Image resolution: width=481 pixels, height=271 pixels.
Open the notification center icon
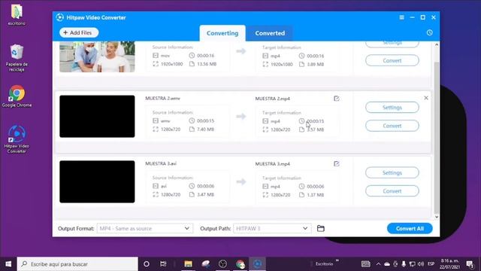tap(470, 264)
